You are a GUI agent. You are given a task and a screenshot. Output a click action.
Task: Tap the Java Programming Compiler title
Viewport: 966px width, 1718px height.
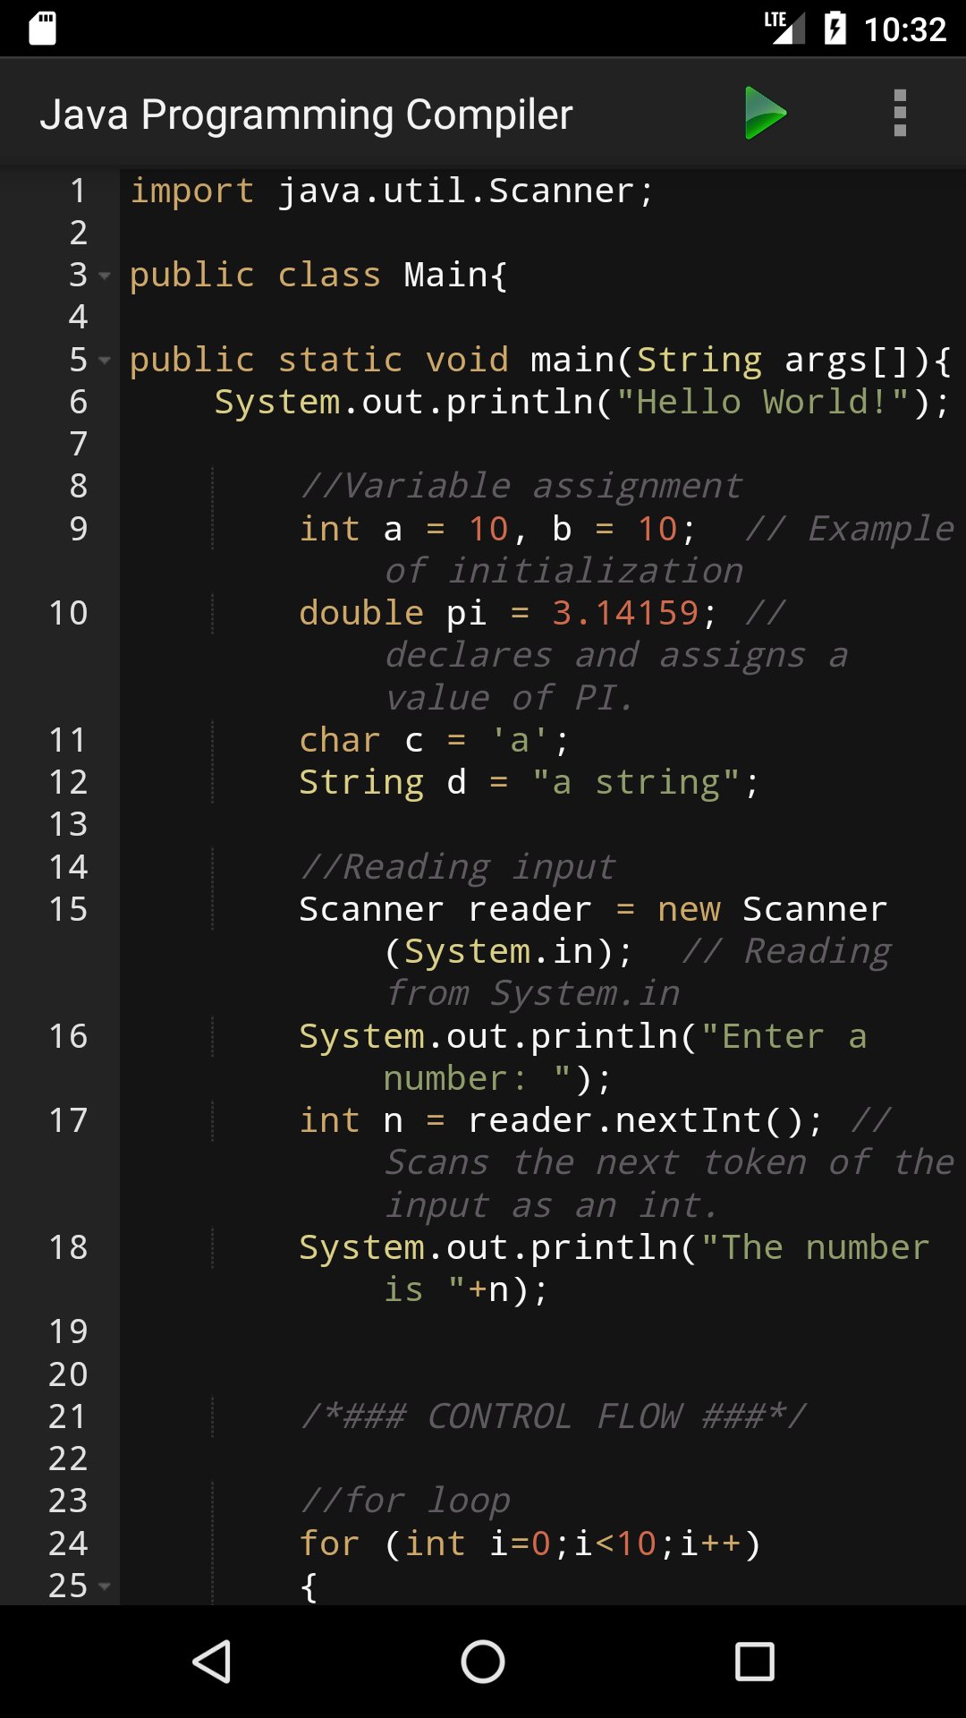tap(306, 115)
